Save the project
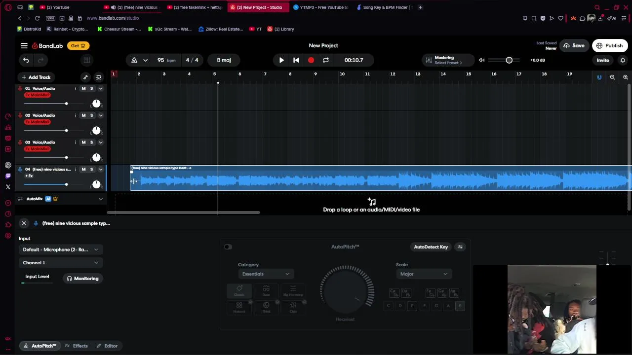 tap(574, 45)
